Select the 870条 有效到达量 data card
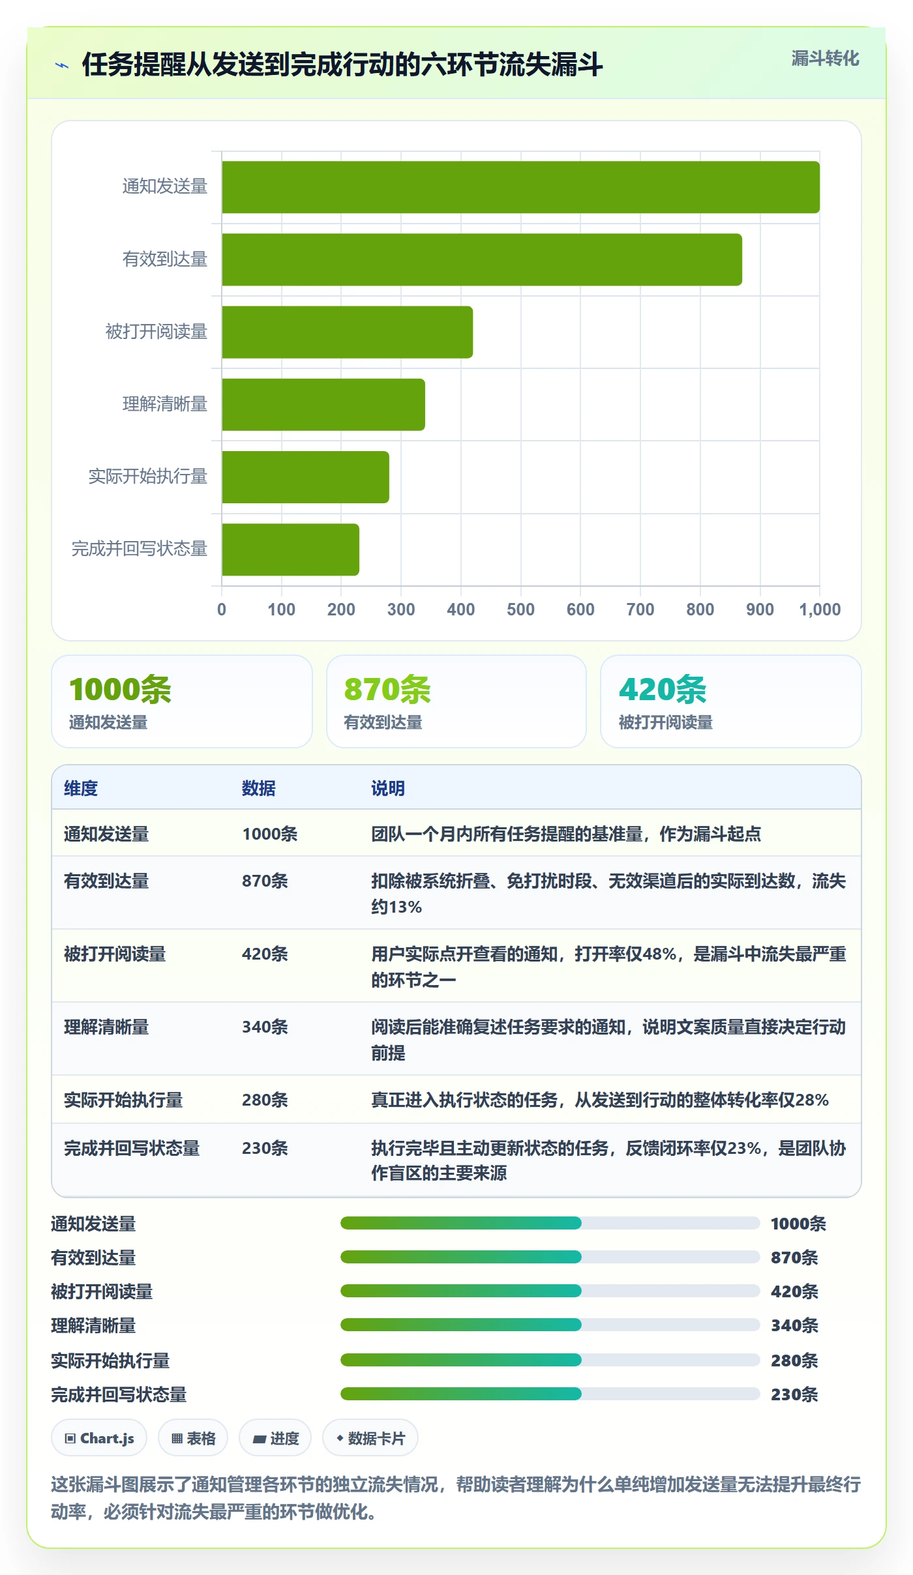913x1575 pixels. point(456,701)
